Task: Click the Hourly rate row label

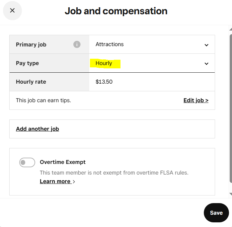Action: (31, 82)
